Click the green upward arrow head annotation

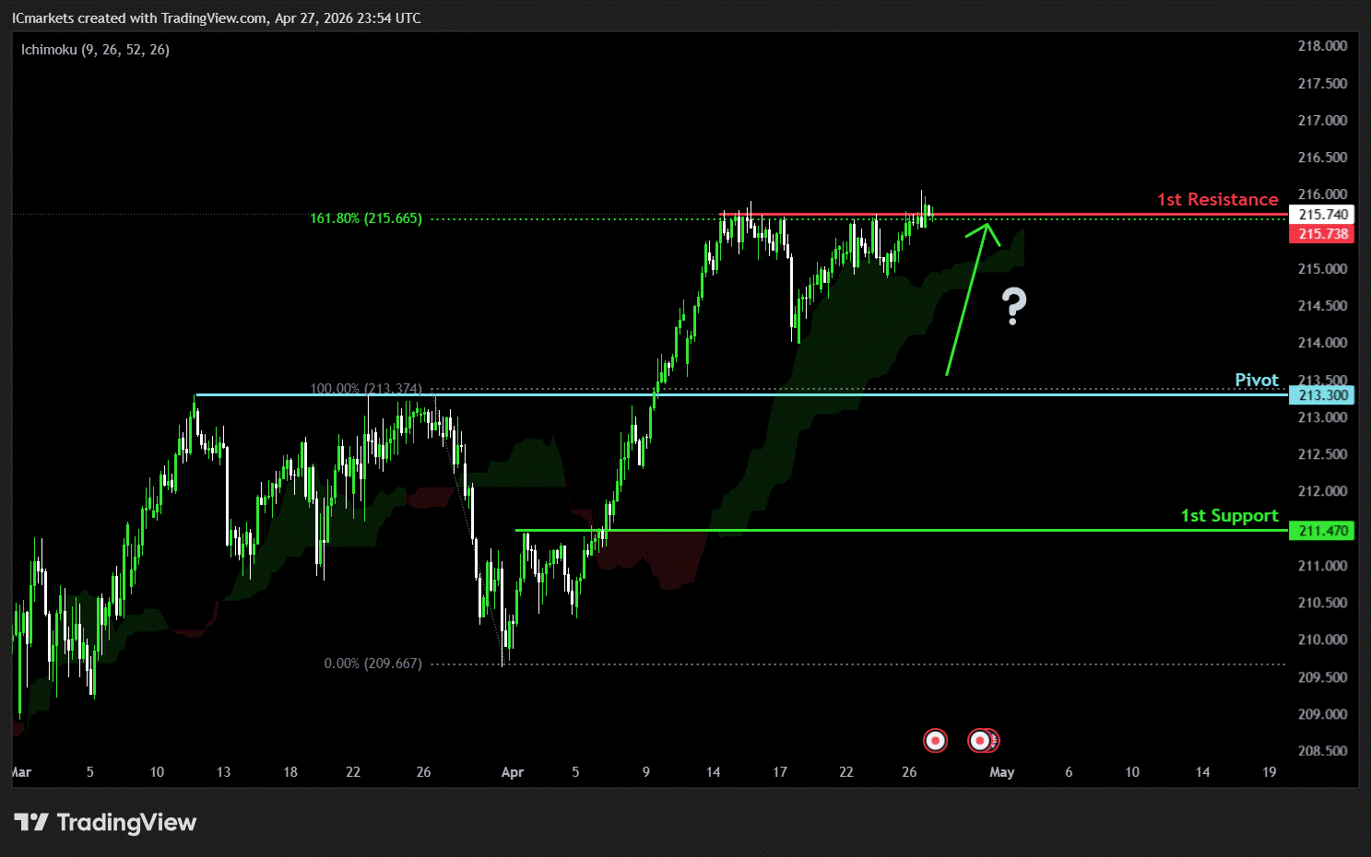click(x=987, y=227)
